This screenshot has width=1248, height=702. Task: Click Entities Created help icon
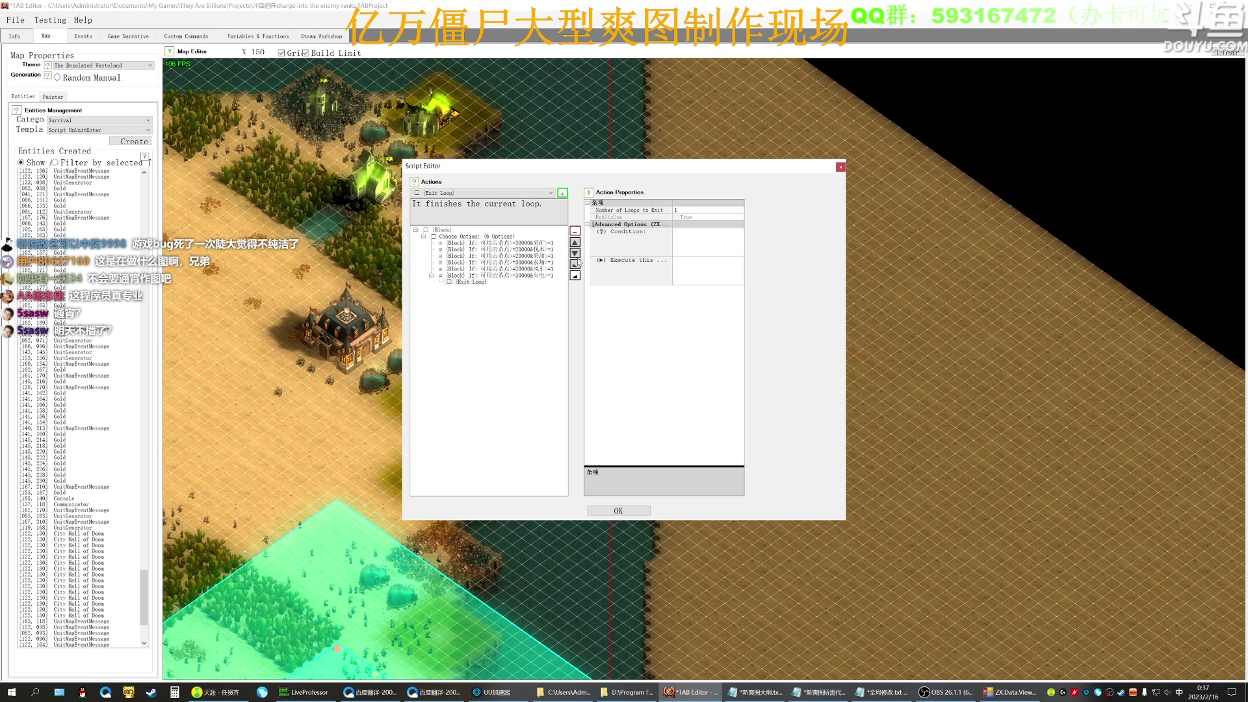pos(144,157)
